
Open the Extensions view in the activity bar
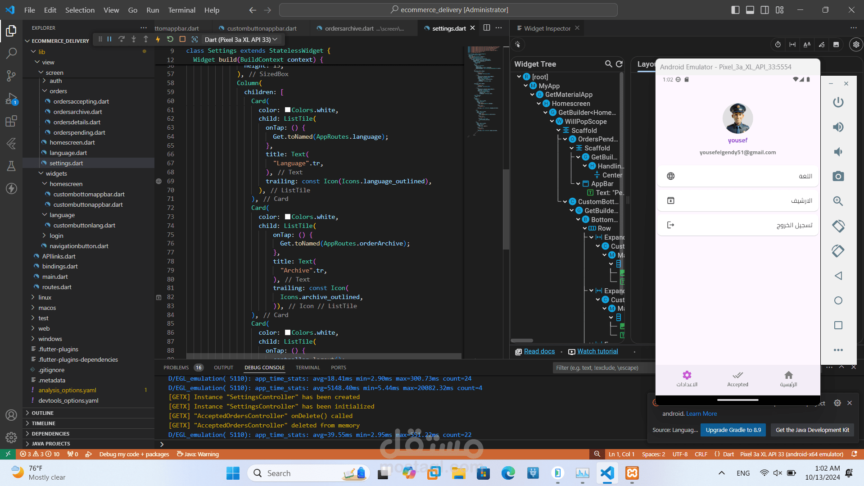(11, 121)
